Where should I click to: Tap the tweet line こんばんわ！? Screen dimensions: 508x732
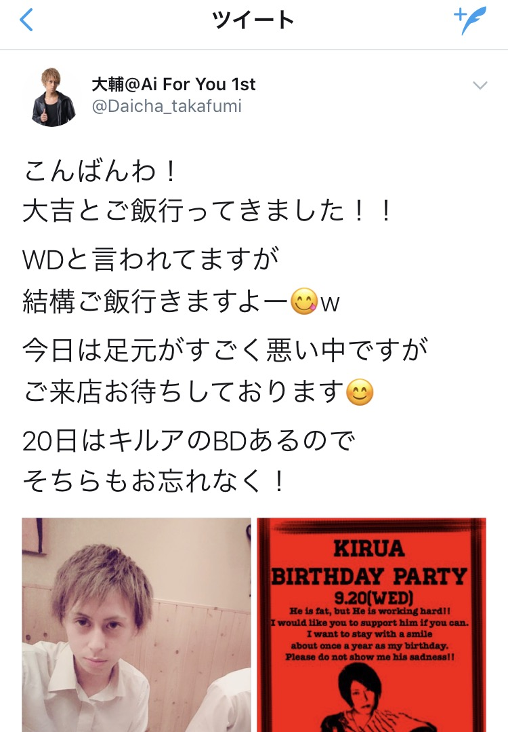pyautogui.click(x=100, y=171)
